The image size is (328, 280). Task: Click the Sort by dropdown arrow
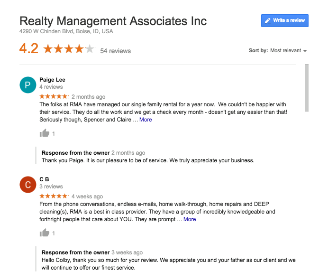pos(305,51)
